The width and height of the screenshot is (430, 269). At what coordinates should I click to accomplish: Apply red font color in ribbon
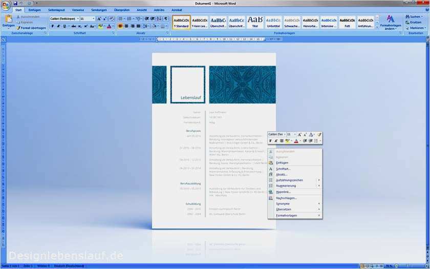[109, 26]
